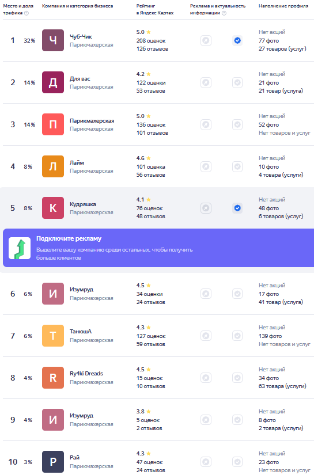Click the help icon next to 'трафика' header

pyautogui.click(x=27, y=13)
